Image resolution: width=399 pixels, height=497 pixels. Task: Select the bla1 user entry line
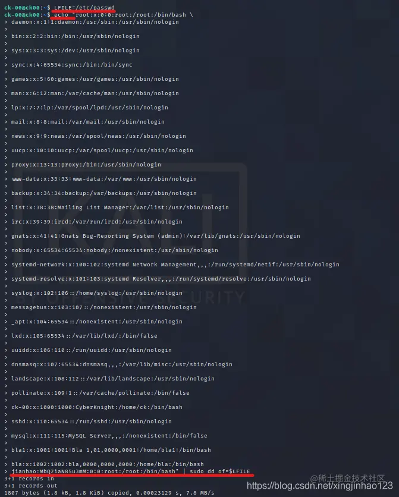[111, 450]
